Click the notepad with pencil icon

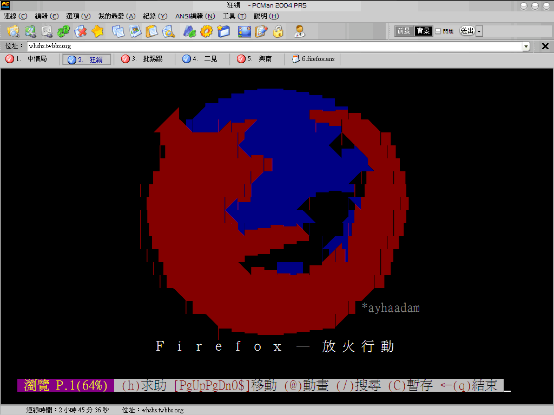(x=261, y=31)
